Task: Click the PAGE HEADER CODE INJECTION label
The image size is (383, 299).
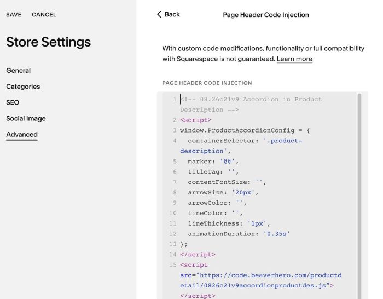Action: (x=207, y=83)
